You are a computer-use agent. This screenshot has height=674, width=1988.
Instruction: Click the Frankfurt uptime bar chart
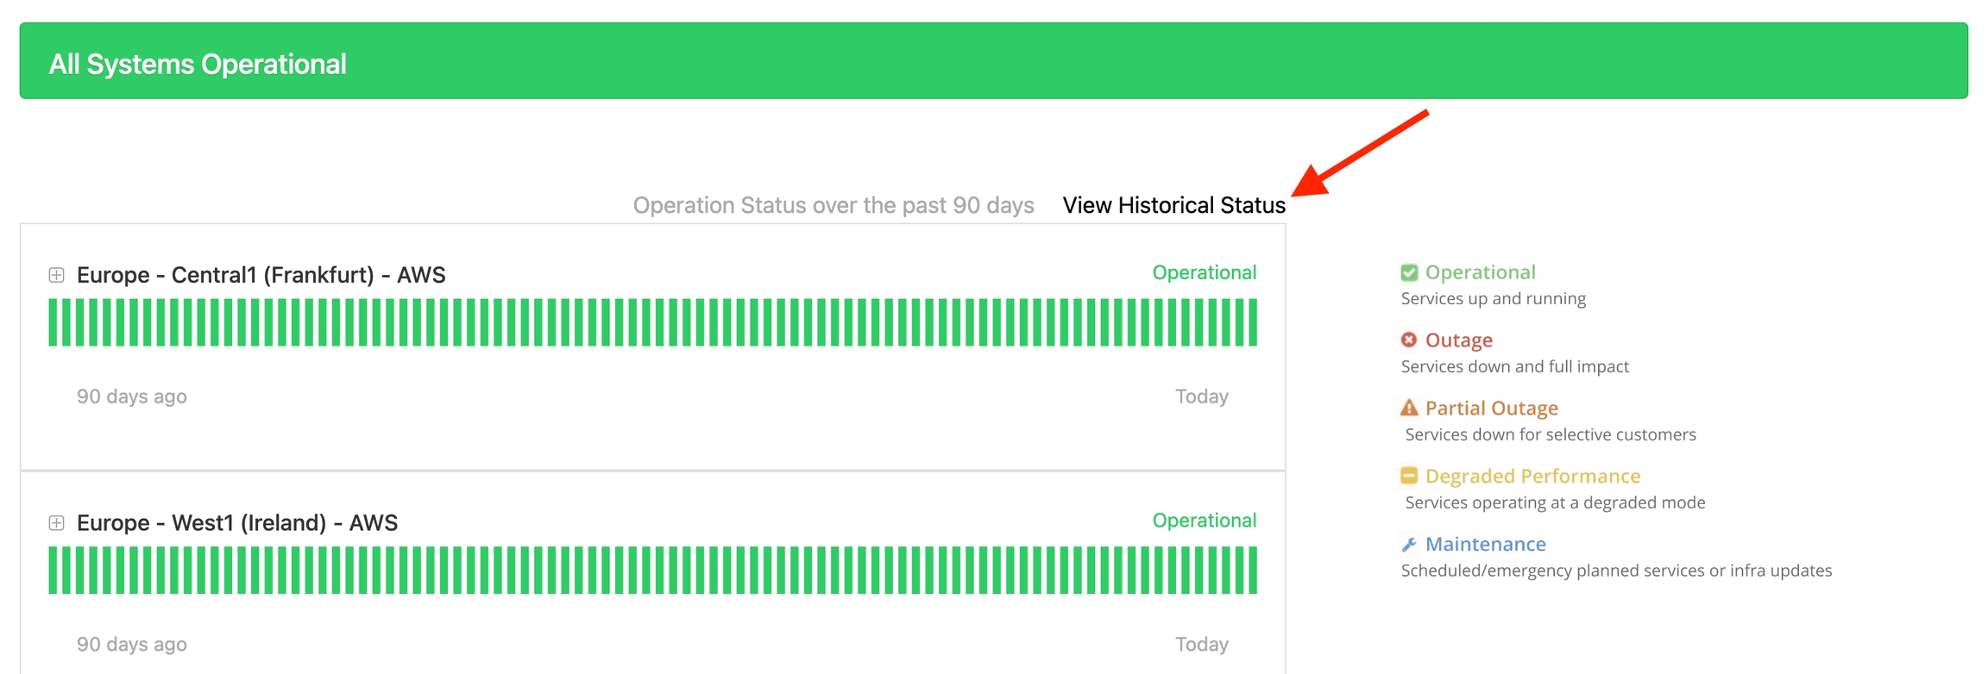pos(652,322)
